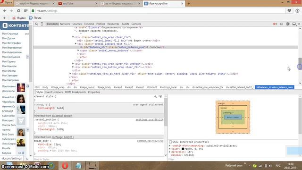Image resolution: width=302 pixels, height=170 pixels.
Task: Collapse the setbal_labeled_text div
Action: [75, 44]
